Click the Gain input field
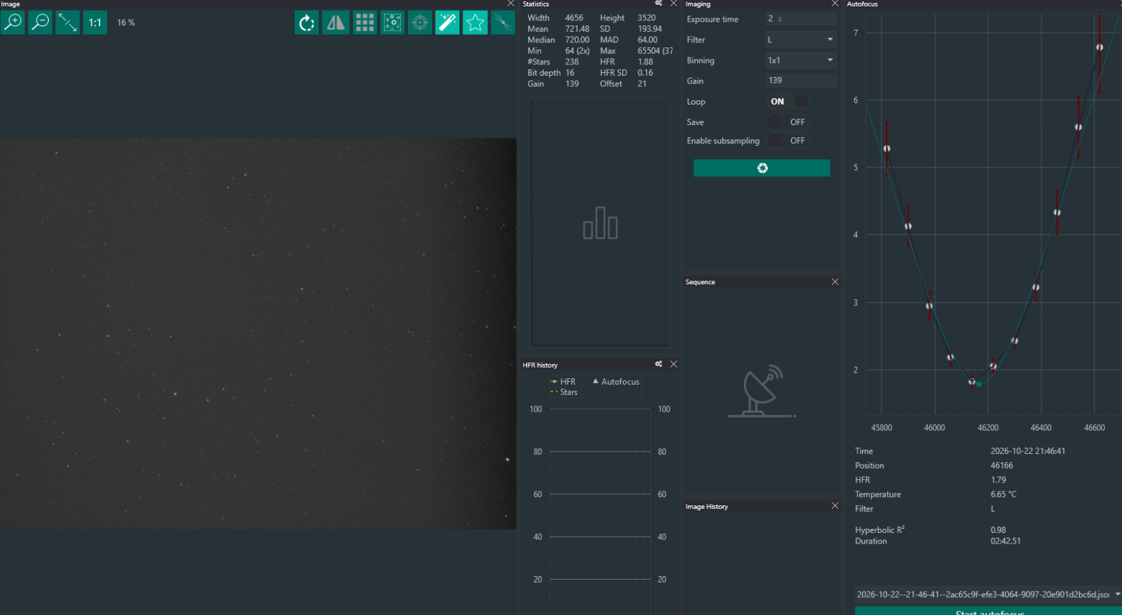Viewport: 1122px width, 615px height. 801,81
